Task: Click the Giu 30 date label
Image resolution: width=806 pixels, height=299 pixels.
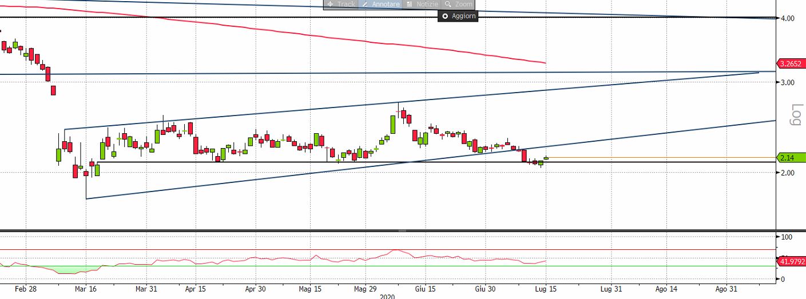Action: click(x=485, y=289)
